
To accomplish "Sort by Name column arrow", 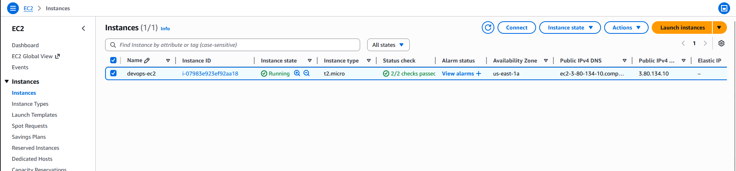I will (168, 61).
